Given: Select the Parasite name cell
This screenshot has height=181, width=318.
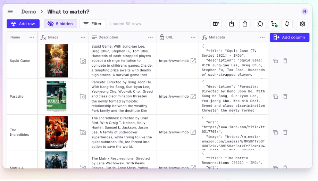Looking at the screenshot, I should (22, 96).
